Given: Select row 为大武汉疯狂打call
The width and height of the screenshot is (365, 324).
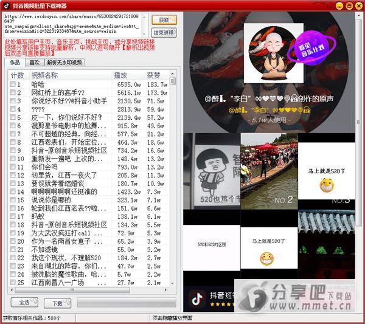Looking at the screenshot, I should pyautogui.click(x=89, y=233).
